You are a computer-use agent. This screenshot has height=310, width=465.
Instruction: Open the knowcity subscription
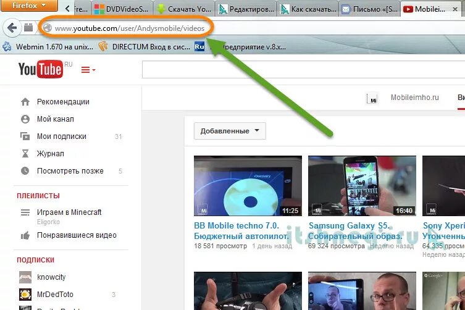coord(51,277)
